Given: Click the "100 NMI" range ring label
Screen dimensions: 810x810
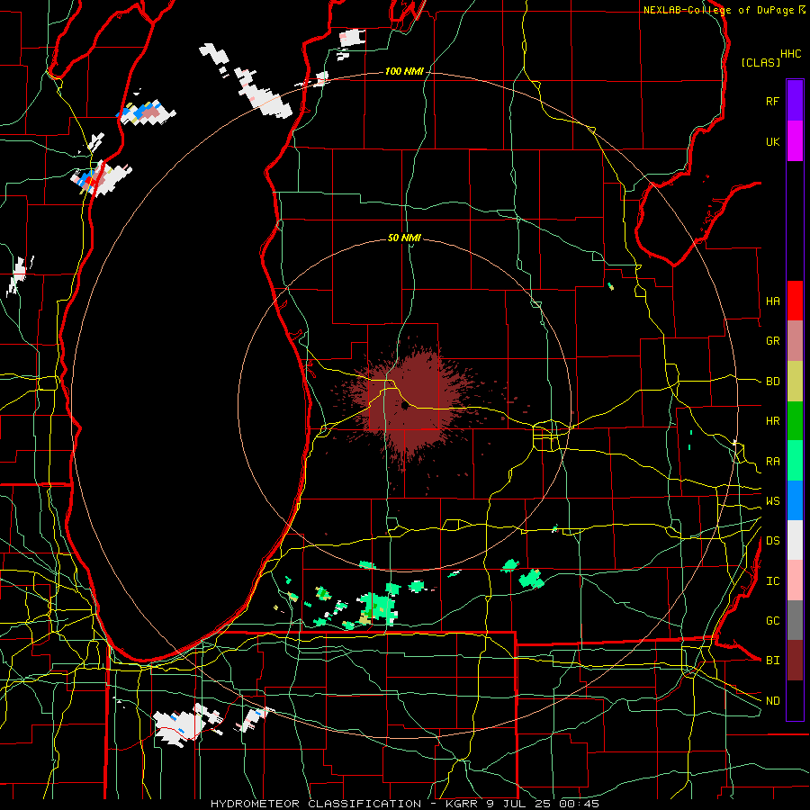Looking at the screenshot, I should click(x=404, y=71).
